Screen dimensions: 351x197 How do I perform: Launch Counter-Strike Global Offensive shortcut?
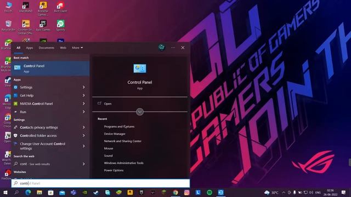point(26,27)
